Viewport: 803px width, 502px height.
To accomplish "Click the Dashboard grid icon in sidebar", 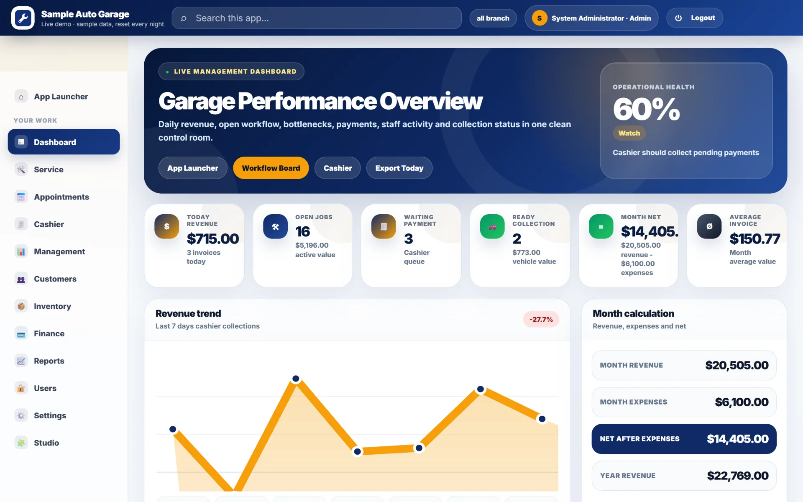I will tap(21, 142).
